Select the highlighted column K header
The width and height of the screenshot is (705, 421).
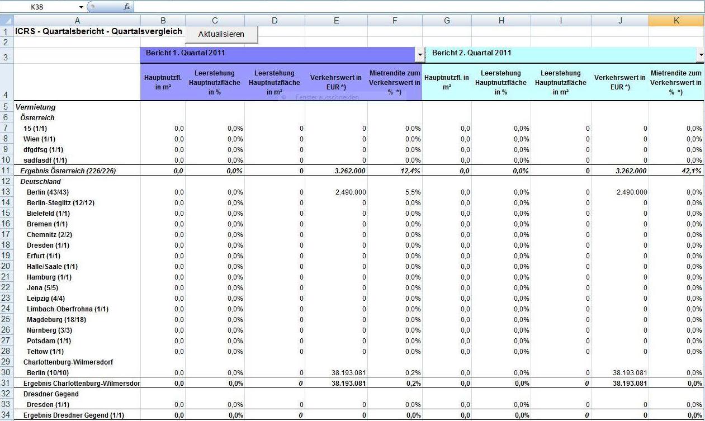676,21
